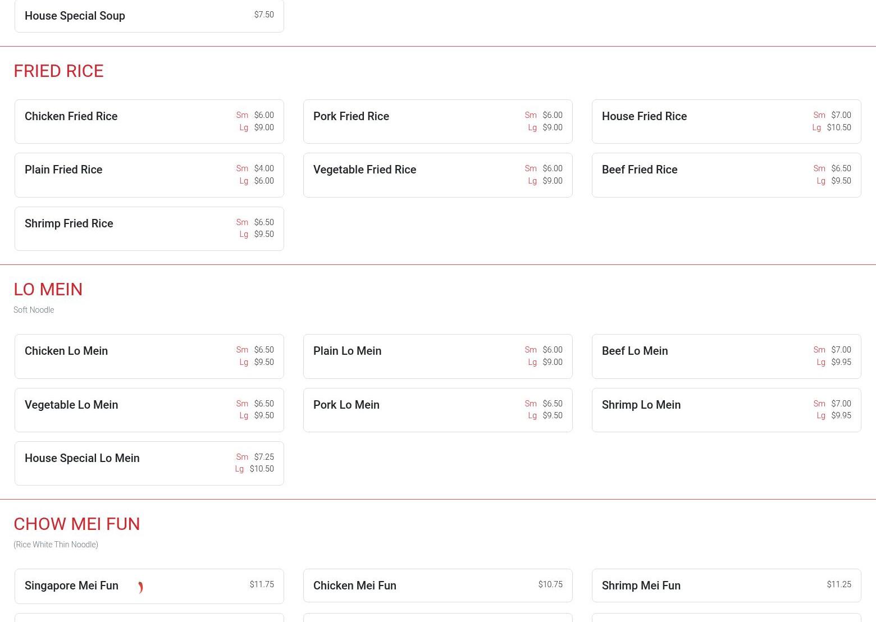The width and height of the screenshot is (876, 622).
Task: Choose Chicken Mei Fun card
Action: pos(437,586)
